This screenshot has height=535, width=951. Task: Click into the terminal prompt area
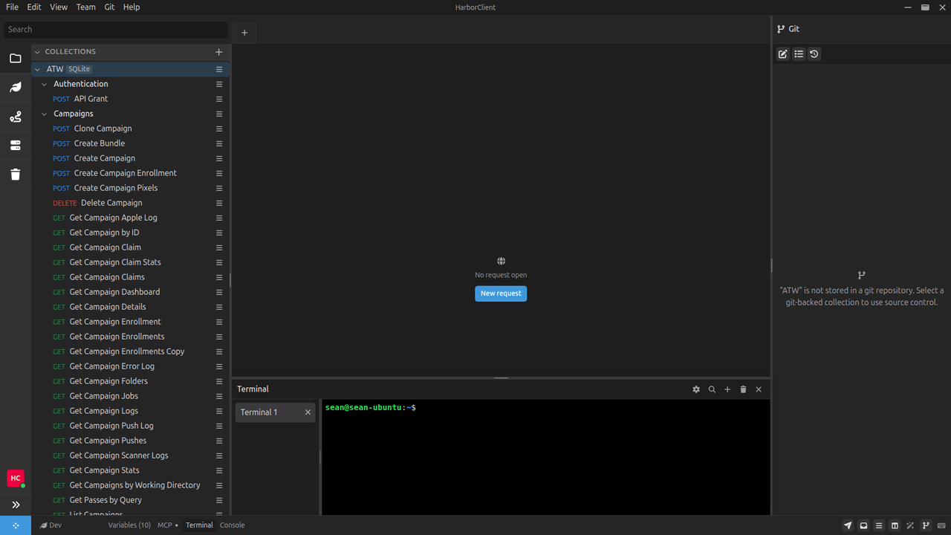click(545, 458)
